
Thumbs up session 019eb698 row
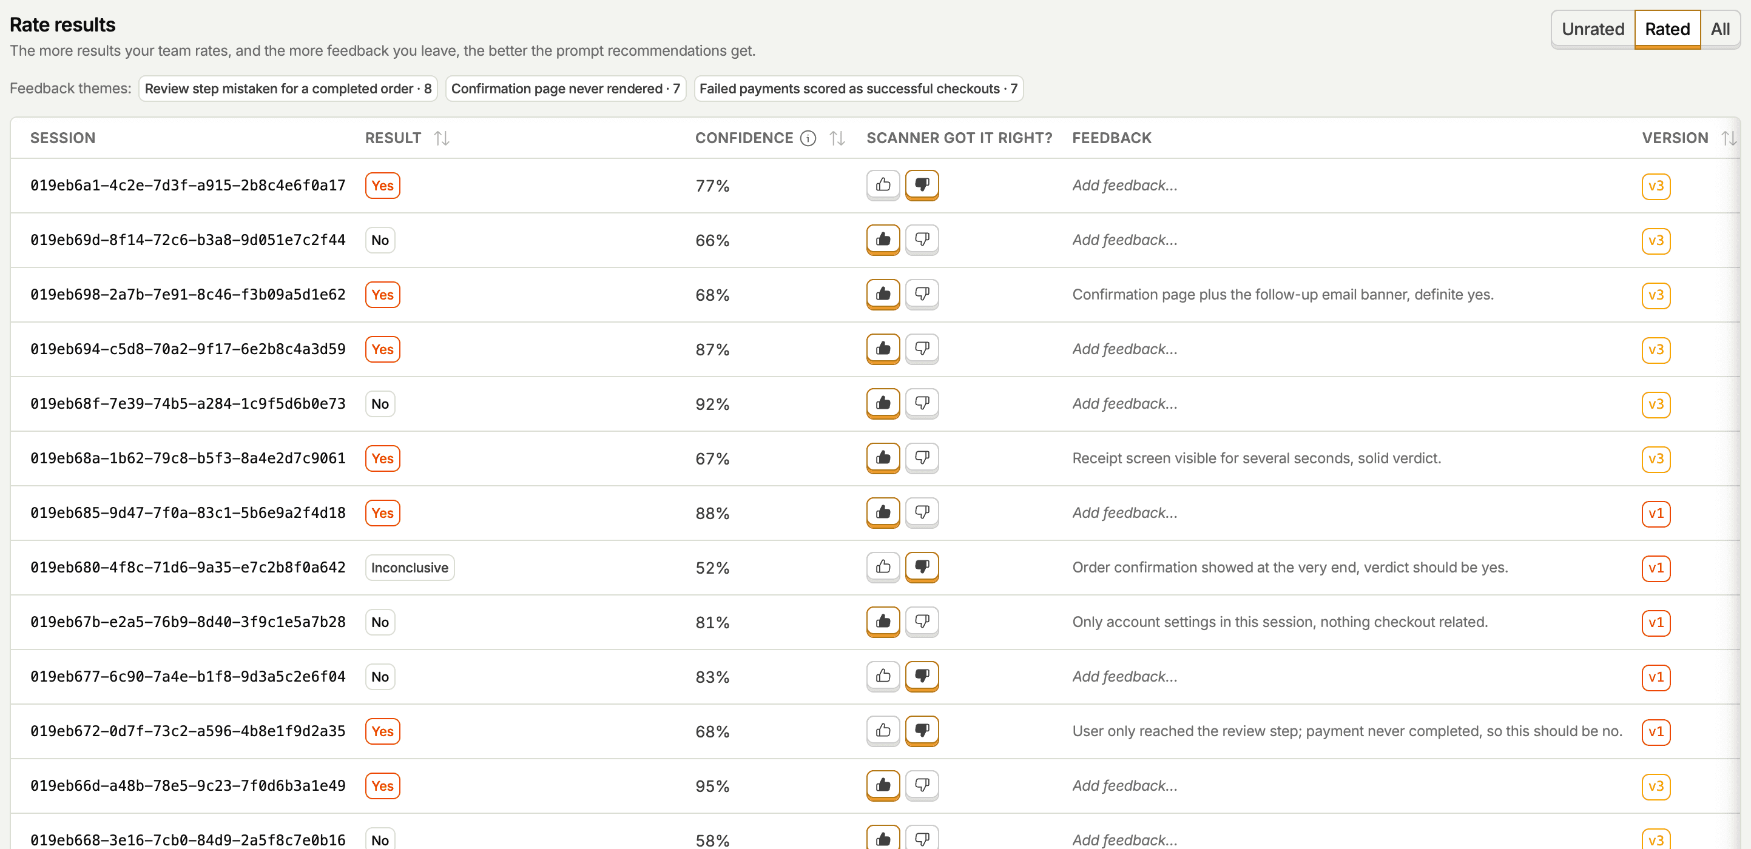(883, 294)
